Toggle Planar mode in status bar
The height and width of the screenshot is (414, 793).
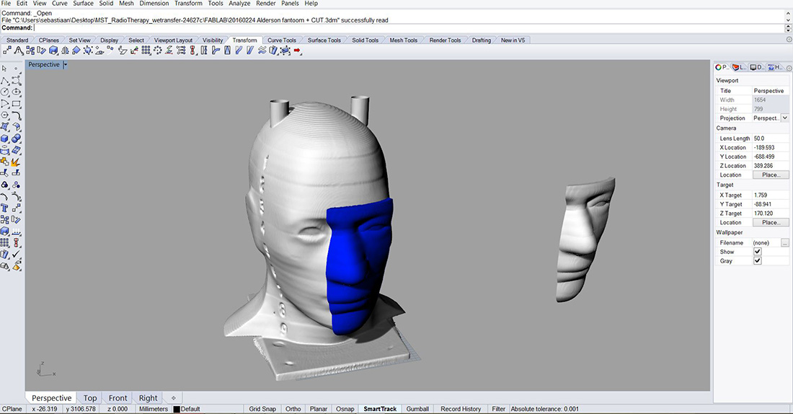[x=319, y=409]
